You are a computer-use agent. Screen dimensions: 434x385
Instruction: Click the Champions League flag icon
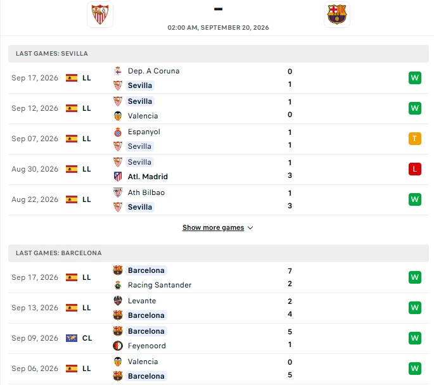(72, 338)
